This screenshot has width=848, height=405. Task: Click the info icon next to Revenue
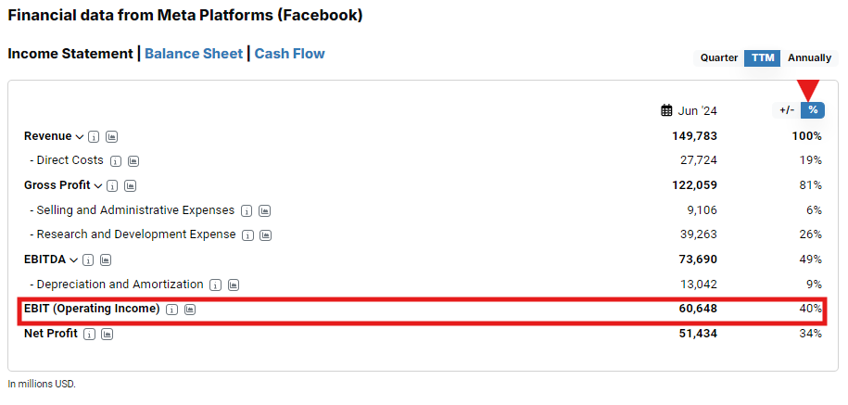(95, 137)
